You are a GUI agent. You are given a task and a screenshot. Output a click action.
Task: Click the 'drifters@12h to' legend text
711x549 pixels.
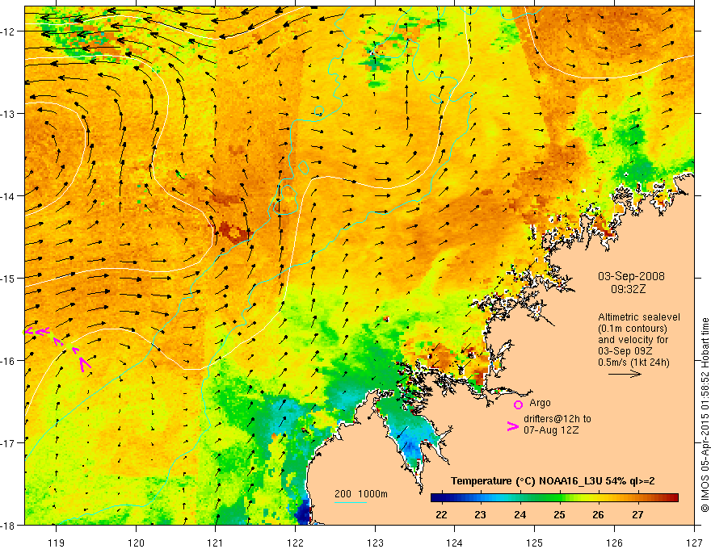[557, 419]
